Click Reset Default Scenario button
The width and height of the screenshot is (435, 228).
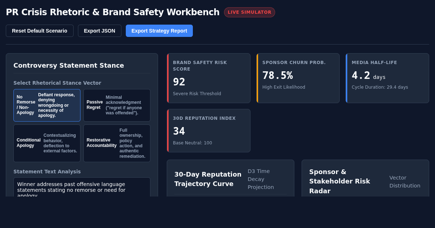click(40, 31)
